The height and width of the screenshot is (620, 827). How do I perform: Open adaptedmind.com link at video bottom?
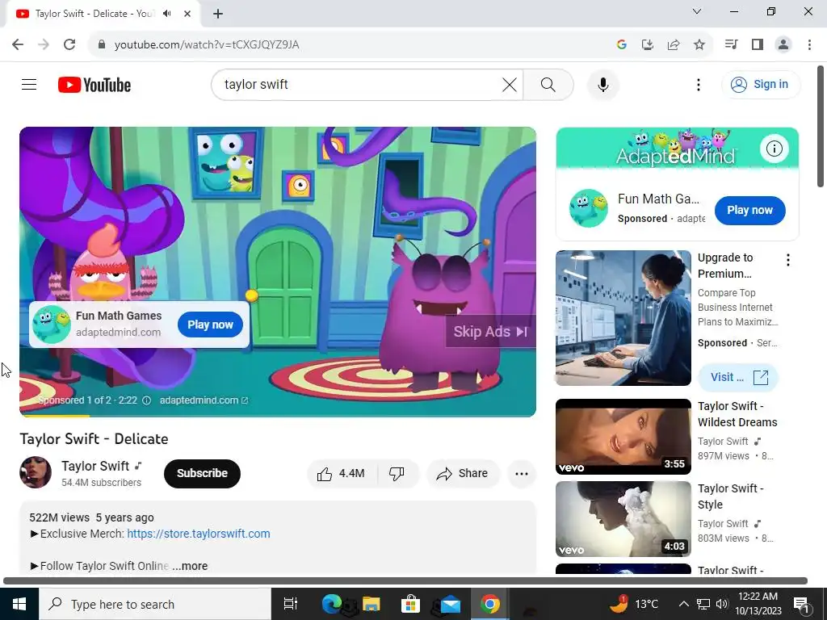pos(204,400)
